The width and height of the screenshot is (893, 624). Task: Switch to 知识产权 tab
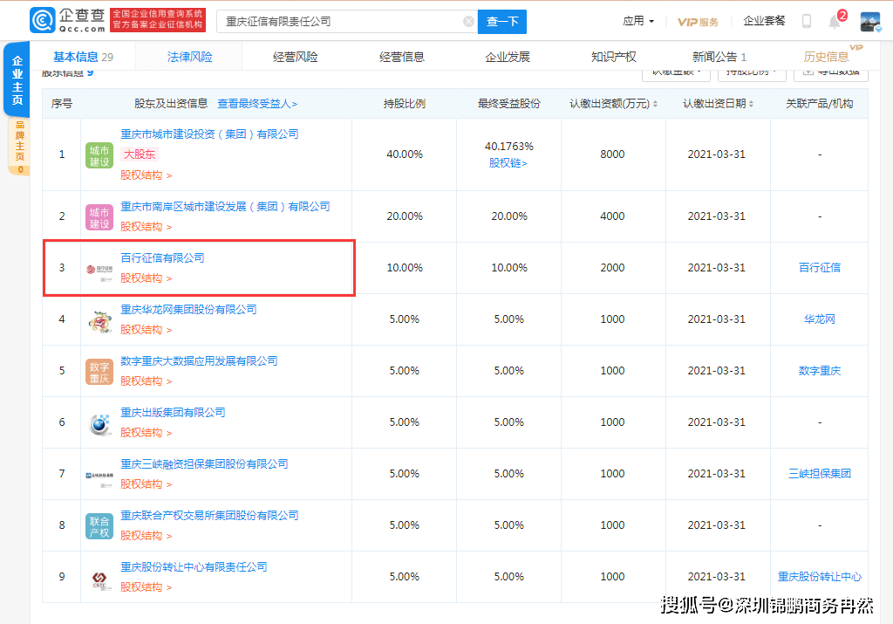point(613,57)
